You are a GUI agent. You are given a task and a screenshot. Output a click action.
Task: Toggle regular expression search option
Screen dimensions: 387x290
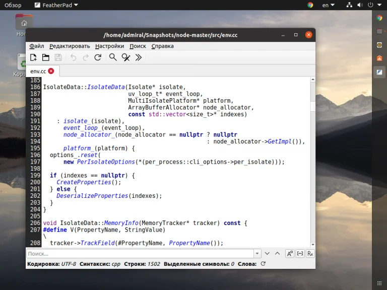pos(310,253)
